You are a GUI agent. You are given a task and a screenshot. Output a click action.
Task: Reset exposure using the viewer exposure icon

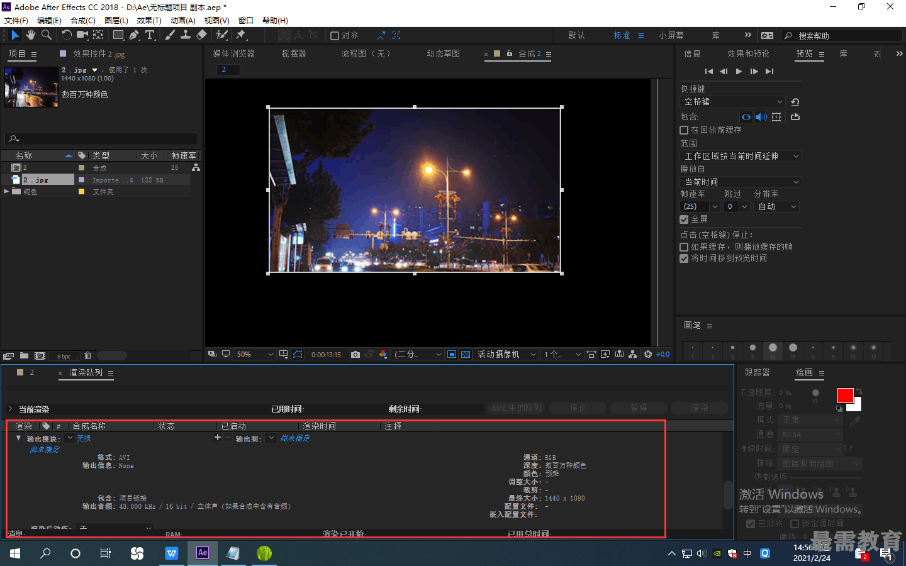648,355
